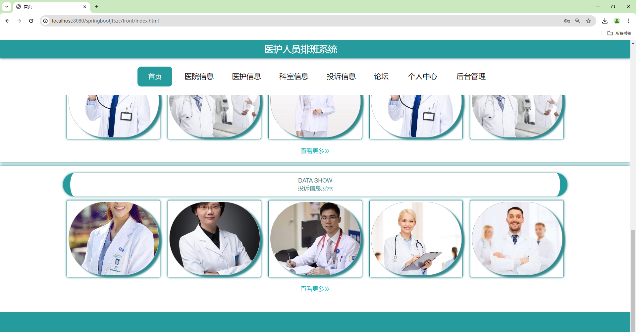636x332 pixels.
Task: Open a new browser tab
Action: click(x=97, y=7)
